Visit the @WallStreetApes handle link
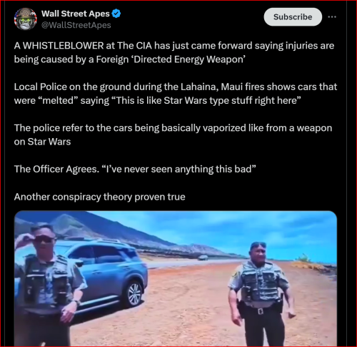 click(76, 25)
